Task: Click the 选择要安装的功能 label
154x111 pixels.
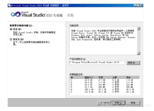Action: pos(21,26)
